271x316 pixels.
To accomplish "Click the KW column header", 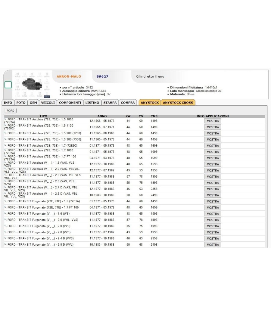I will pyautogui.click(x=128, y=116).
